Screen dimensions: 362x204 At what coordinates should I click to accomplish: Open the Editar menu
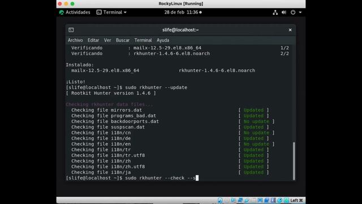click(x=93, y=40)
